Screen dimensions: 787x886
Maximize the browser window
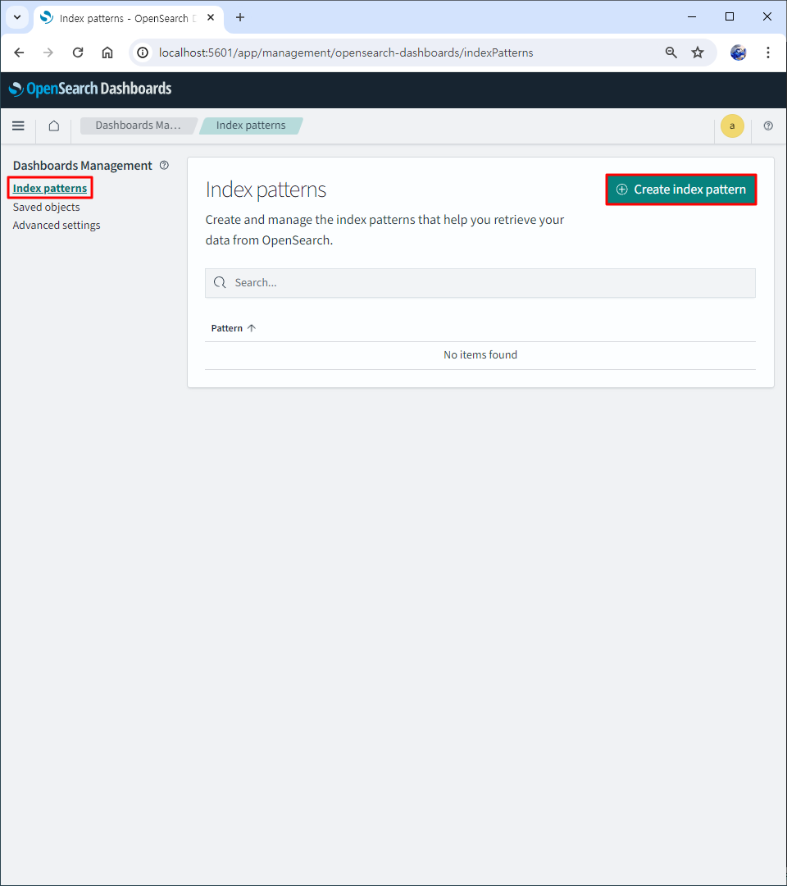click(730, 17)
